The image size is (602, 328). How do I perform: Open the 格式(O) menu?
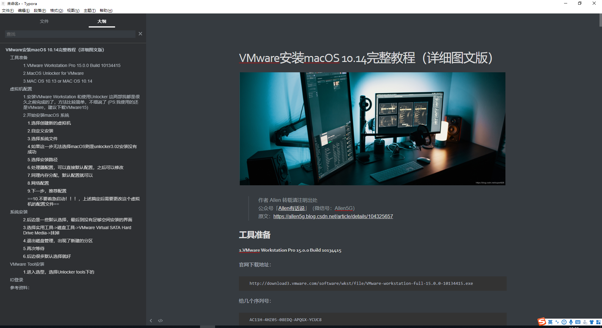pyautogui.click(x=56, y=11)
